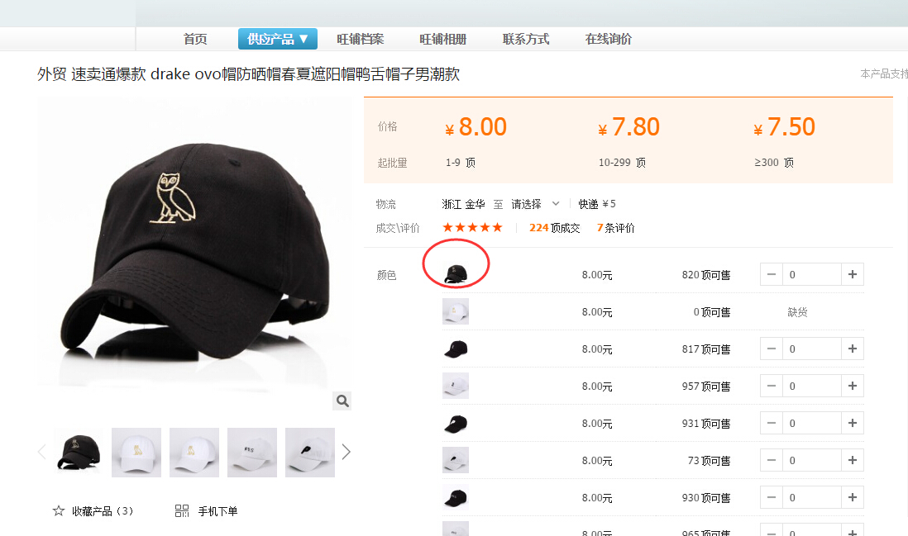Decrease quantity in the 931 顶可售 row
The width and height of the screenshot is (908, 536).
click(772, 423)
